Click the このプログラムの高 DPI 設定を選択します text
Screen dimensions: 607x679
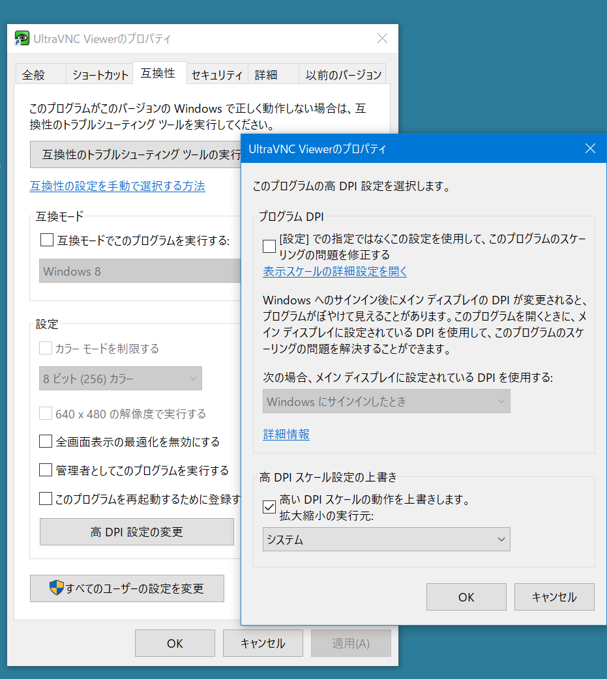coord(353,186)
